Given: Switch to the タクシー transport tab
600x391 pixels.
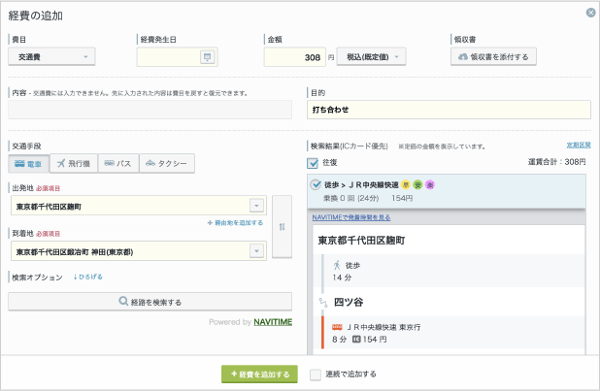Looking at the screenshot, I should click(x=167, y=163).
